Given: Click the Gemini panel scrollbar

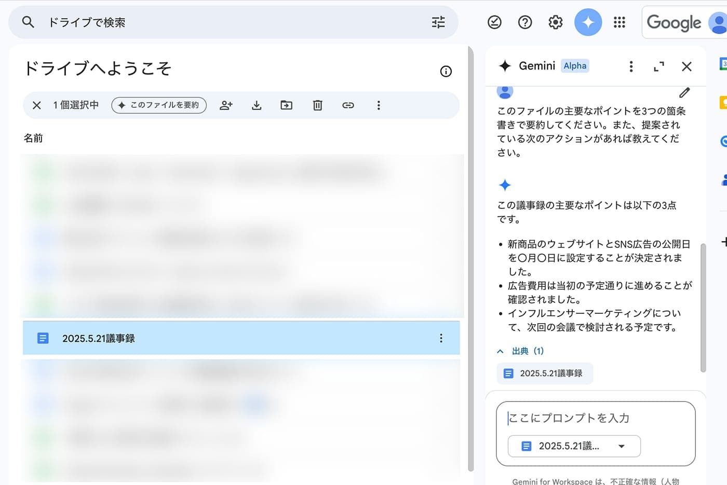Looking at the screenshot, I should point(703,308).
